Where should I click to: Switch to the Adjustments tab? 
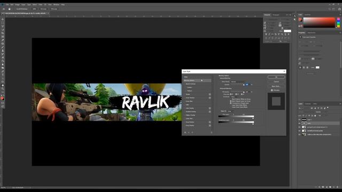312,33
